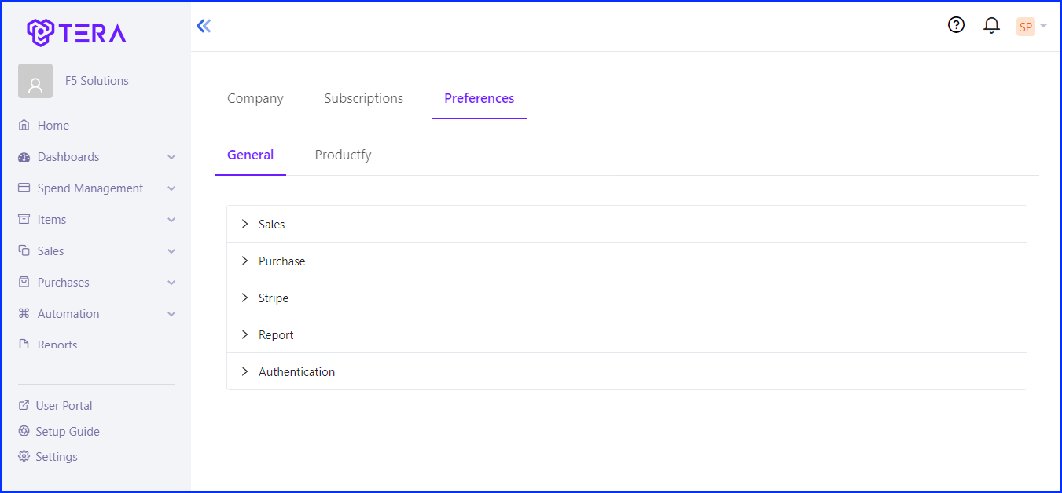The height and width of the screenshot is (493, 1062).
Task: Open the help question mark icon
Action: (x=956, y=25)
